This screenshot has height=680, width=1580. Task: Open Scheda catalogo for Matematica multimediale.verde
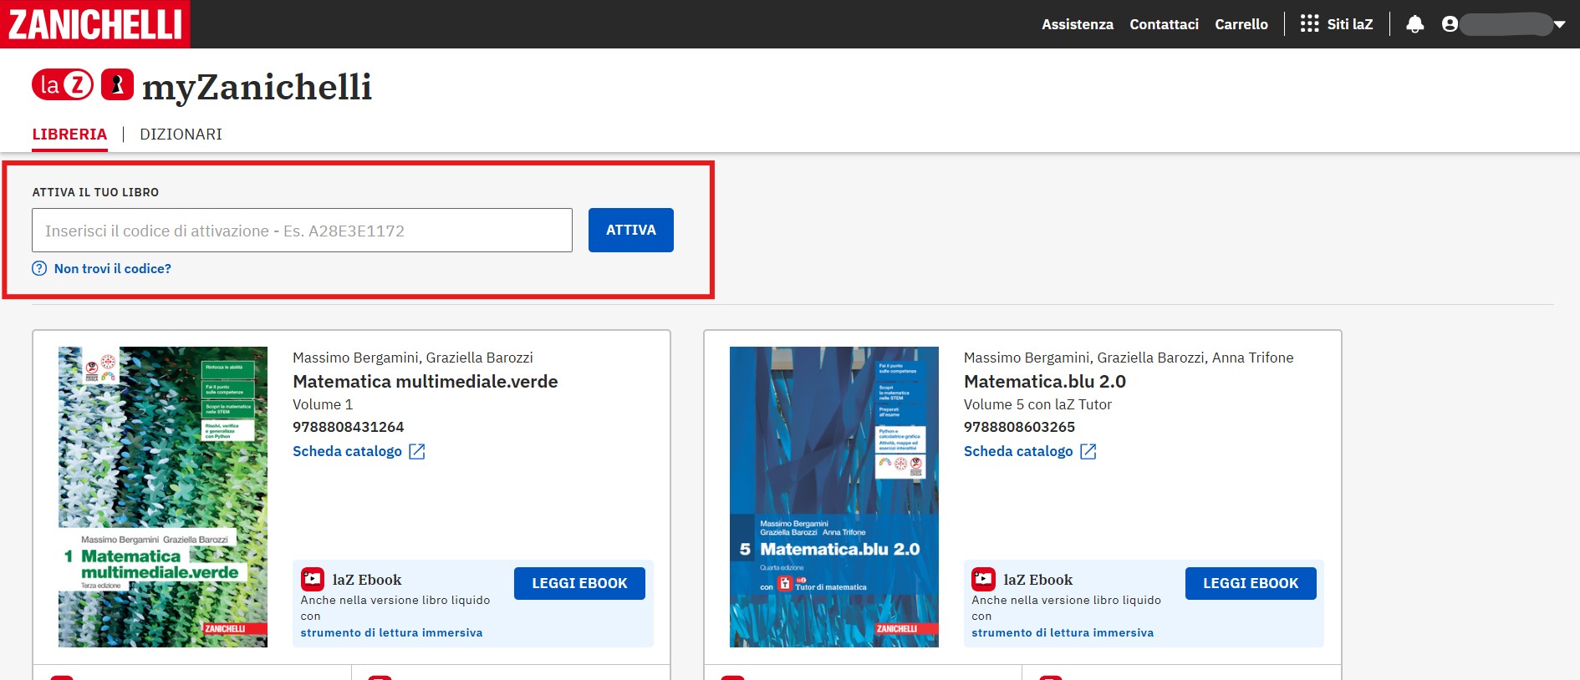click(347, 451)
